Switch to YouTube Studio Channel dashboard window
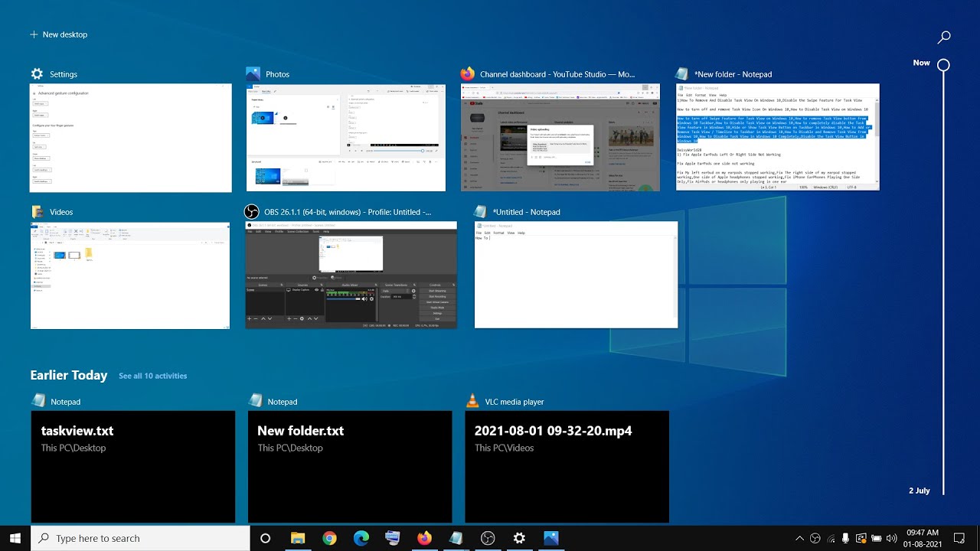This screenshot has width=980, height=551. point(560,138)
